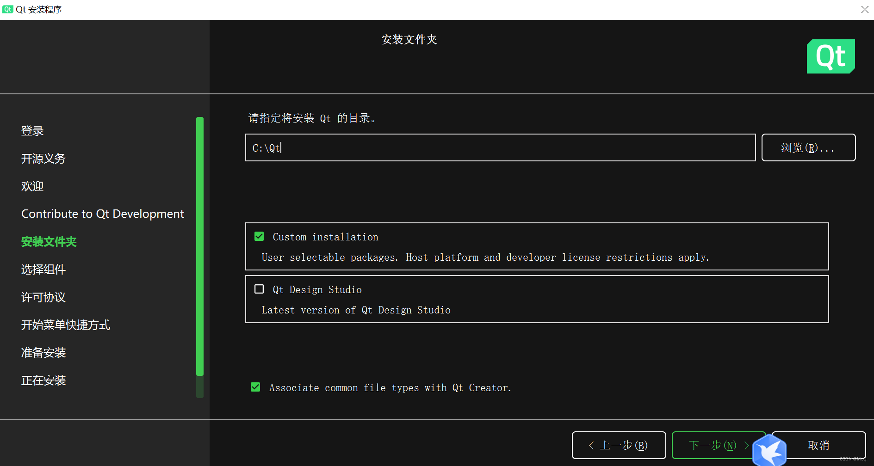The width and height of the screenshot is (874, 466).
Task: Click the install directory path field
Action: (x=500, y=147)
